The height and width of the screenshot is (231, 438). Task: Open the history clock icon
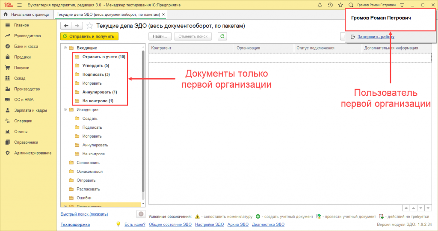[330, 5]
